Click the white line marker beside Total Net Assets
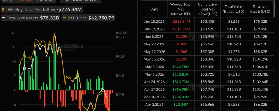The width and height of the screenshot is (279, 111). pyautogui.click(x=4, y=18)
